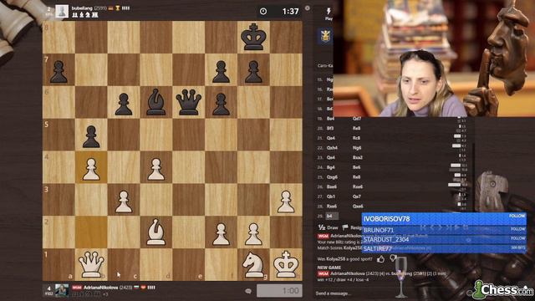Open the AdrianaNikolova name link below the board
Viewport: 535px width, 301px height.
click(100, 288)
